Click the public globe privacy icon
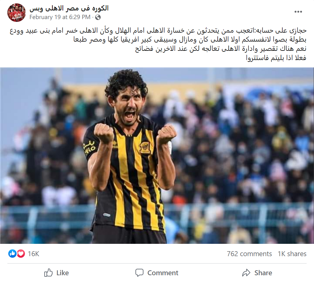Image resolution: width=314 pixels, height=282 pixels. (98, 18)
